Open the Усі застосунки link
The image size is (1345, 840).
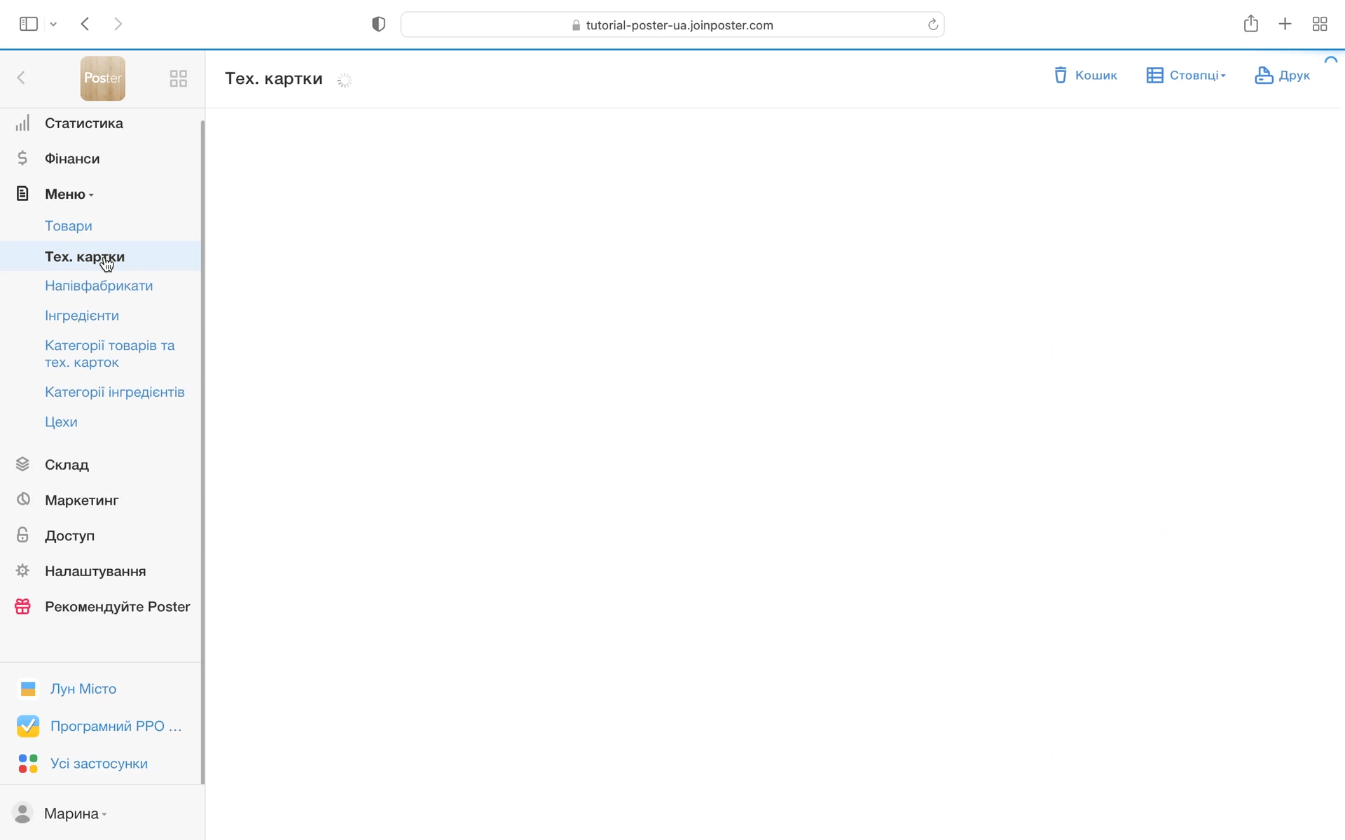[x=99, y=764]
